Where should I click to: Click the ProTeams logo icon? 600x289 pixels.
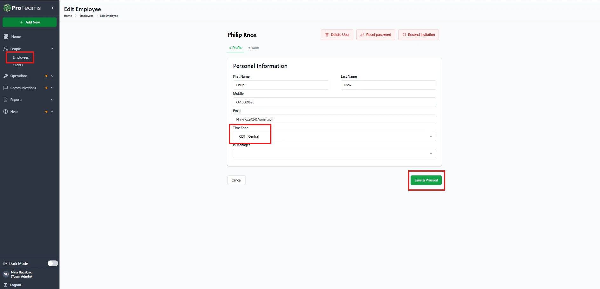pos(7,8)
